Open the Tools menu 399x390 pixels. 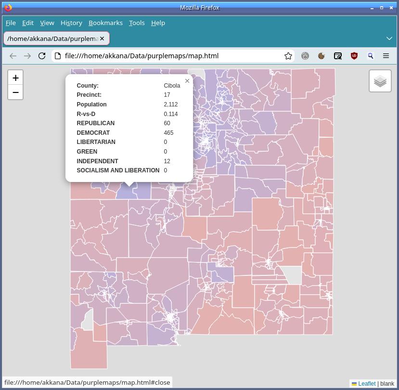click(x=137, y=23)
